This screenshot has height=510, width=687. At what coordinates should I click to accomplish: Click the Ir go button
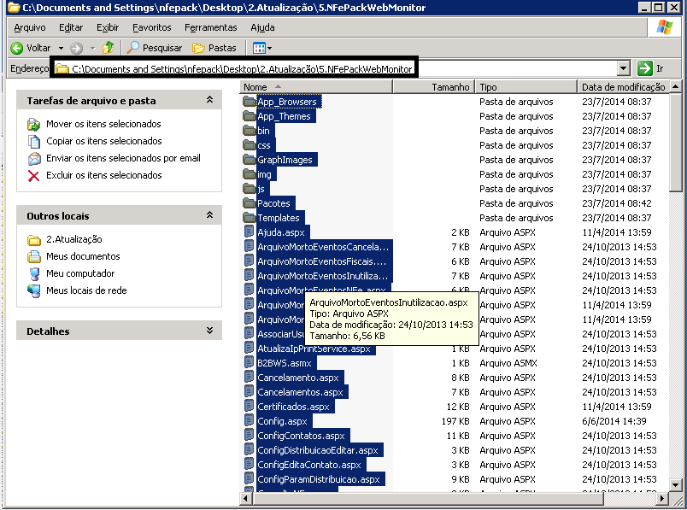click(651, 68)
